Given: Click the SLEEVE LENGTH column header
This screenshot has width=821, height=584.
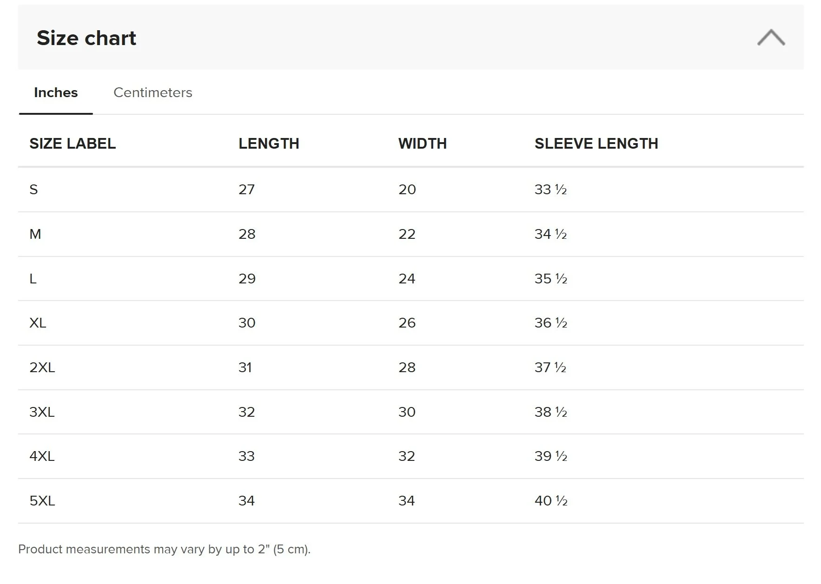Looking at the screenshot, I should pos(596,144).
